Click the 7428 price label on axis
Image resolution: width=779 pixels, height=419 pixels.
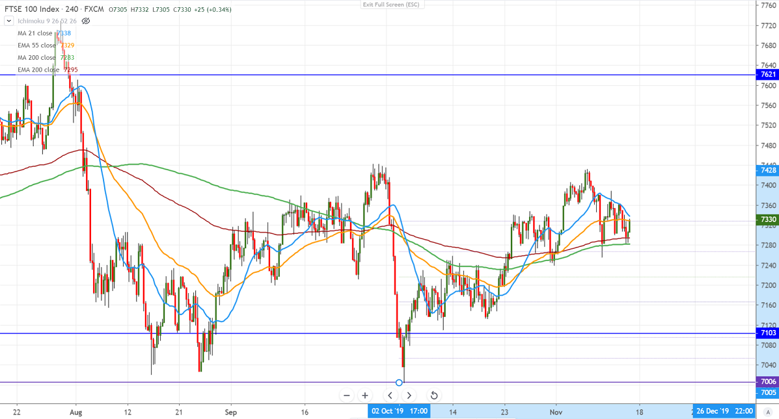[x=767, y=170]
